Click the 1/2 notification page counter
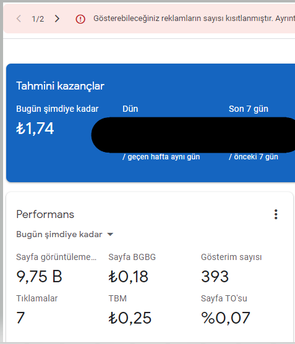 click(x=38, y=19)
